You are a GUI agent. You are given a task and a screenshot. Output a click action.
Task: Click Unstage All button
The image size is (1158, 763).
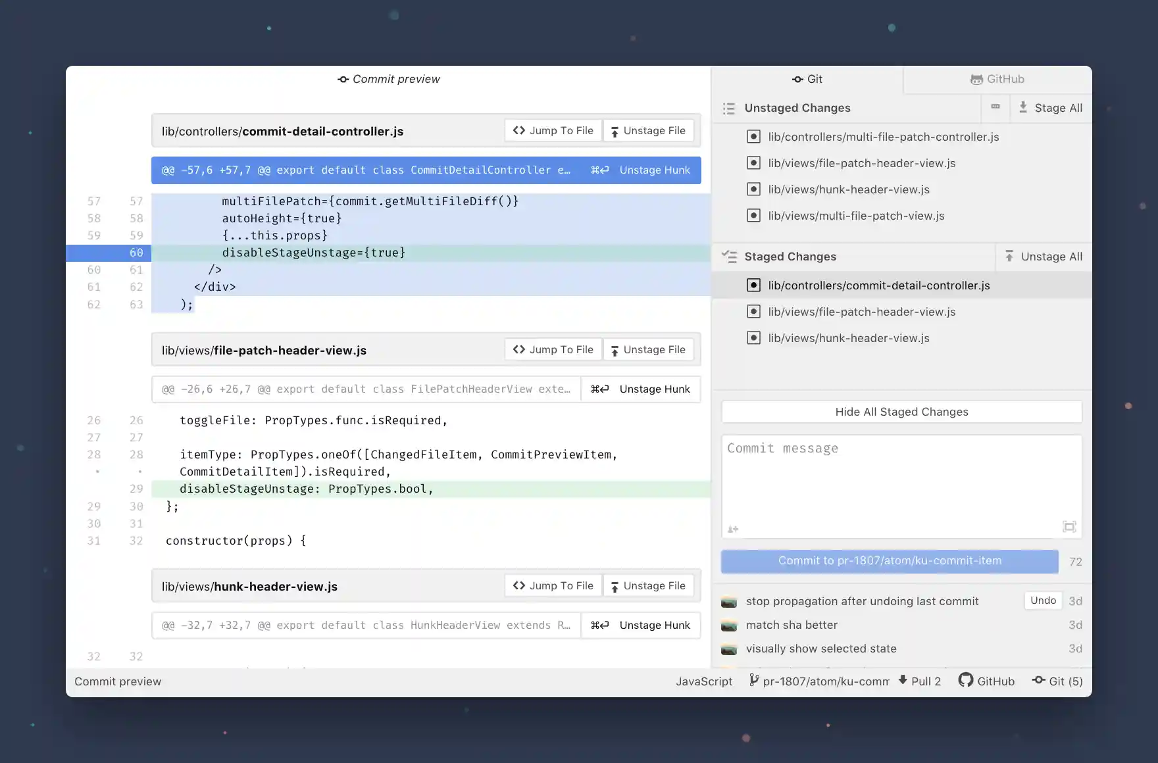1044,257
